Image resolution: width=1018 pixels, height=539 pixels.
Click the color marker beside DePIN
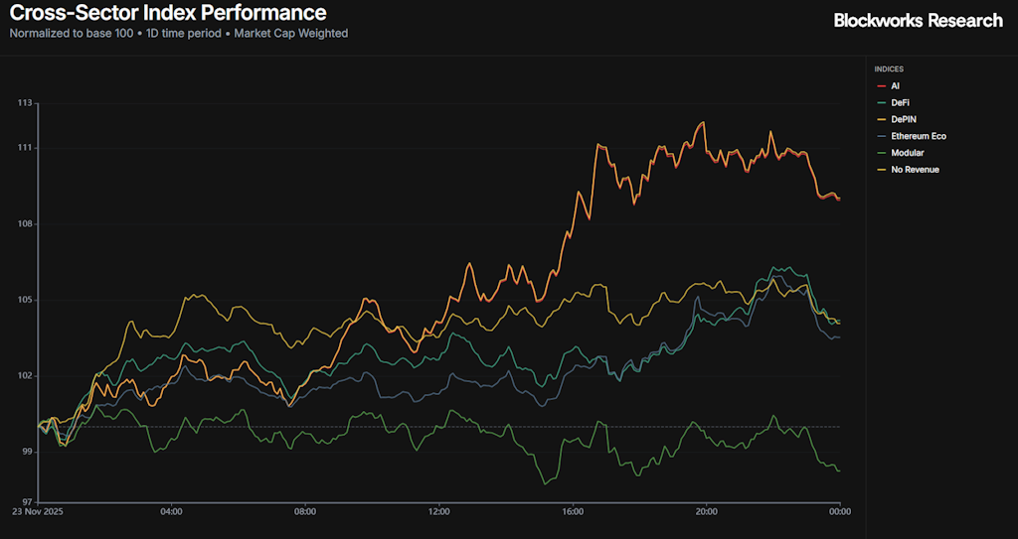[x=881, y=120]
